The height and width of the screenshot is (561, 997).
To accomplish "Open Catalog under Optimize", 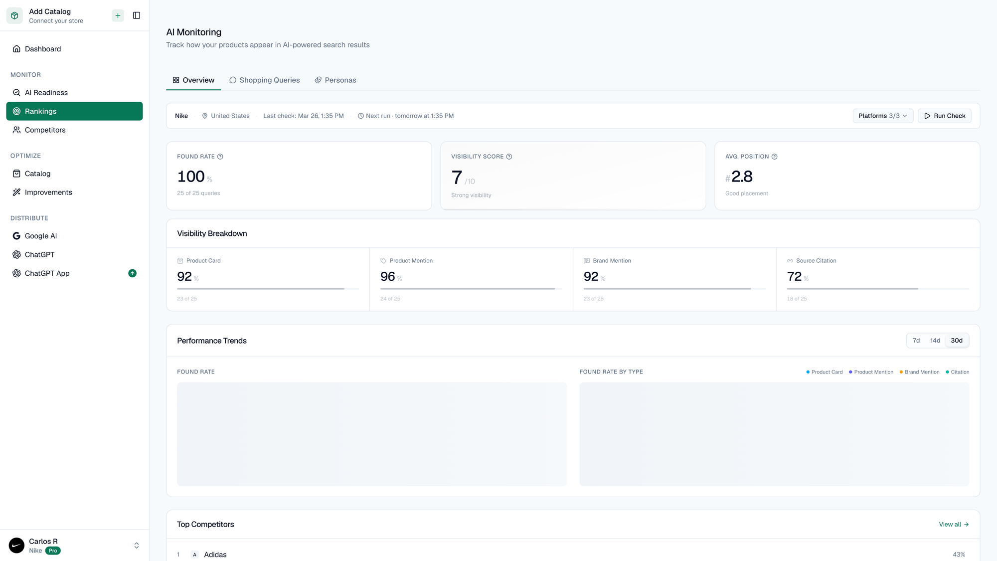I will pyautogui.click(x=74, y=174).
